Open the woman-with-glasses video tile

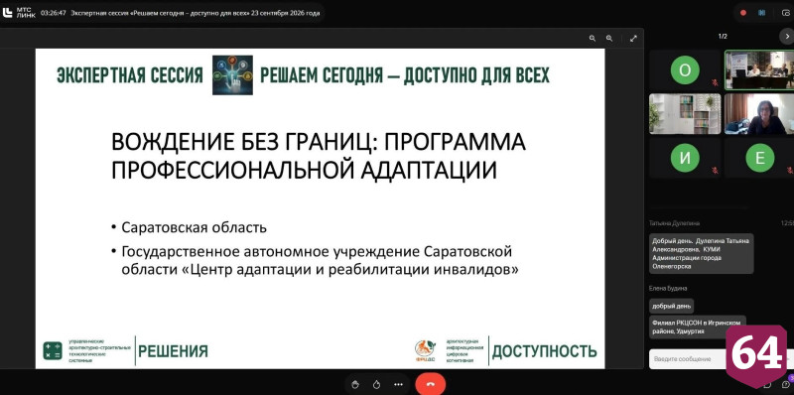click(x=759, y=114)
